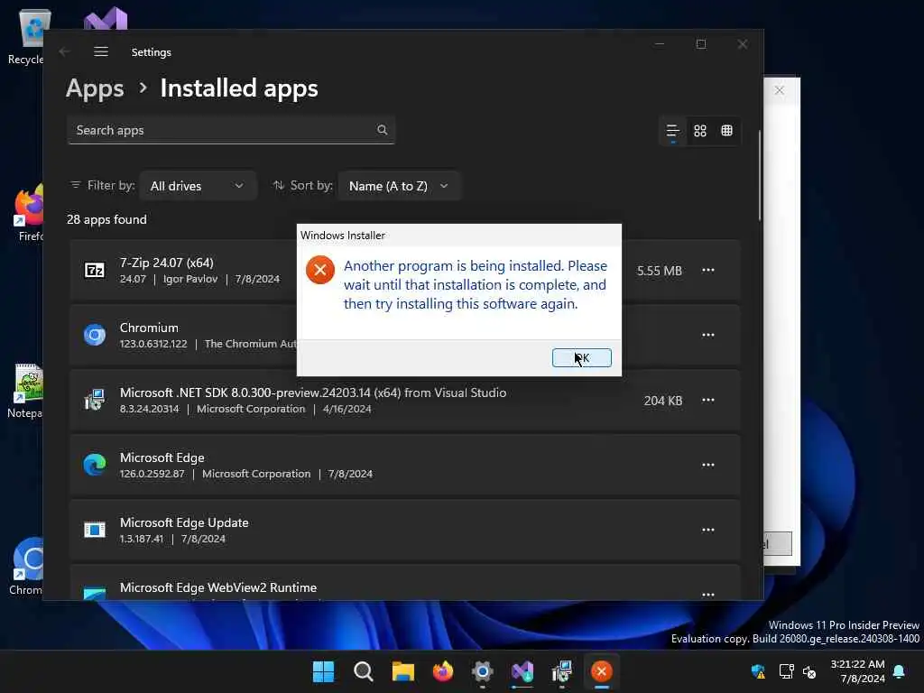This screenshot has width=924, height=693.
Task: Switch to Visual Studio in taskbar
Action: [522, 671]
